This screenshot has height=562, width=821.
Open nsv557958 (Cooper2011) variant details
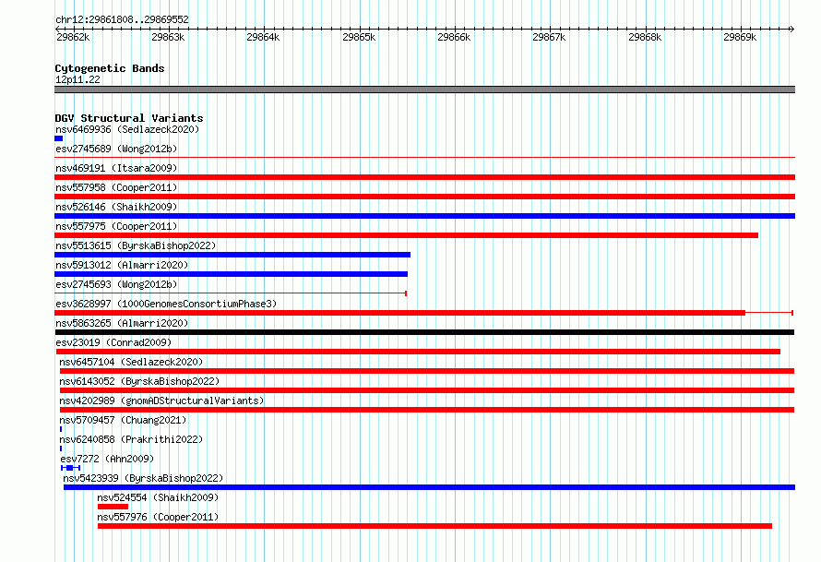[116, 187]
